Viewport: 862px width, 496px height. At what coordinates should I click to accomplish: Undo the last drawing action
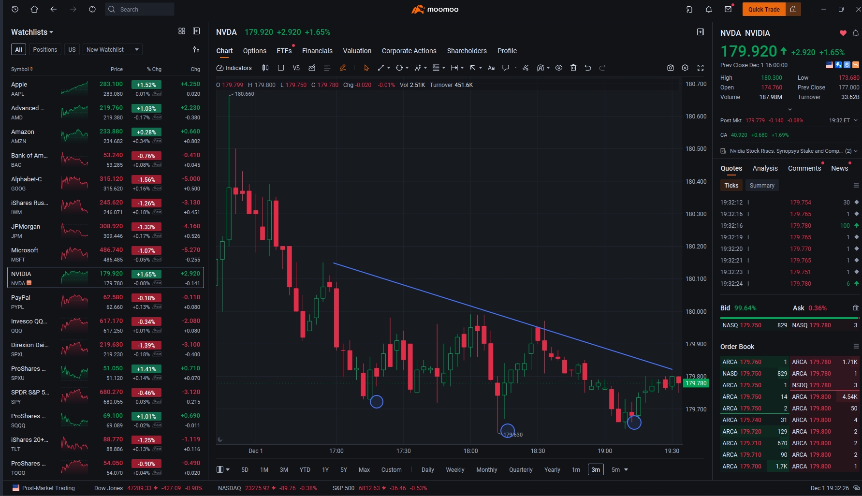(x=588, y=68)
